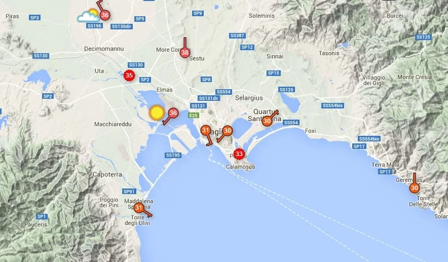Viewport: 448px width, 262px height.
Task: Click the 30 marker at Quartu Sant'Elena
Action: tap(267, 121)
